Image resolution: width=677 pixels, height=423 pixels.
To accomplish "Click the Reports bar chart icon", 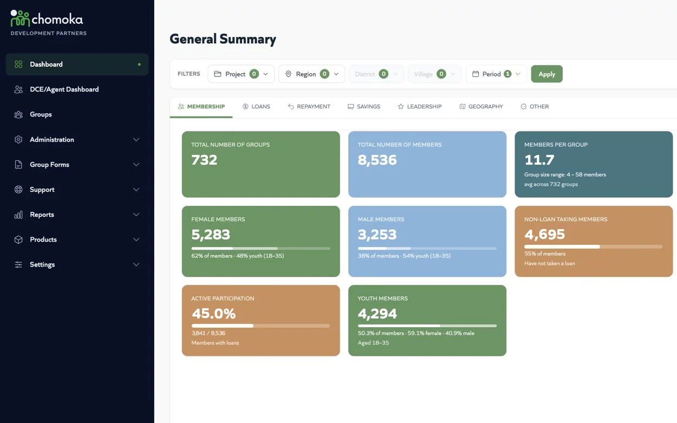I will [18, 214].
